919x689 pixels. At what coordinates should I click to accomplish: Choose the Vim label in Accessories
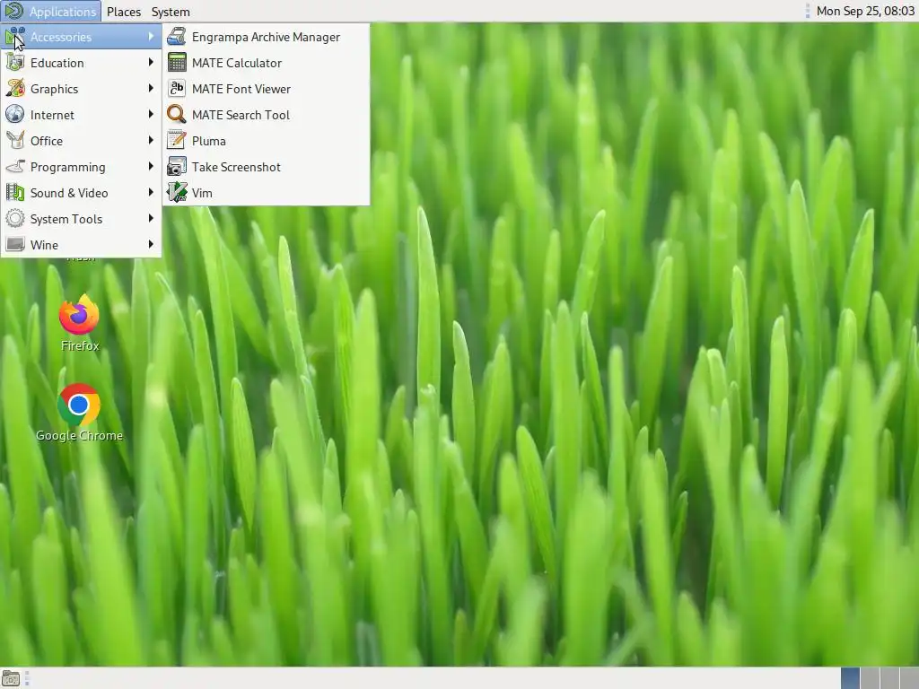pos(202,193)
